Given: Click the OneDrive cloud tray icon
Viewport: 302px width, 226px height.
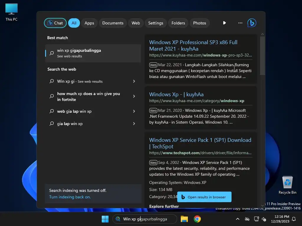Looking at the screenshot, I should [247, 219].
